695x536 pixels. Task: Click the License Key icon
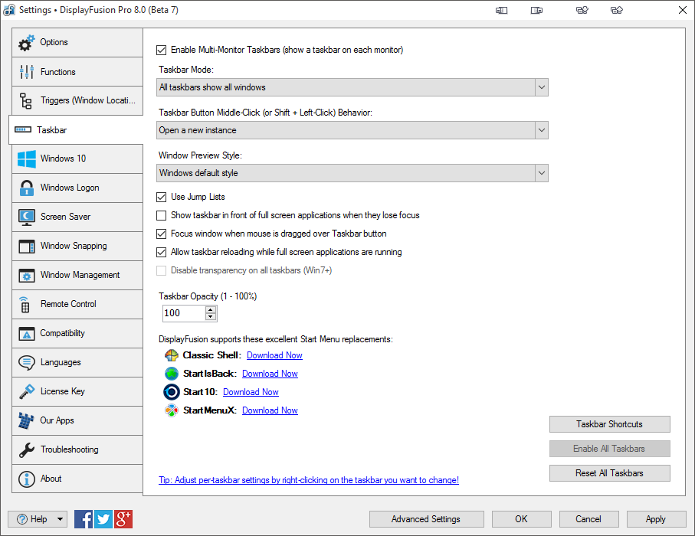[27, 391]
